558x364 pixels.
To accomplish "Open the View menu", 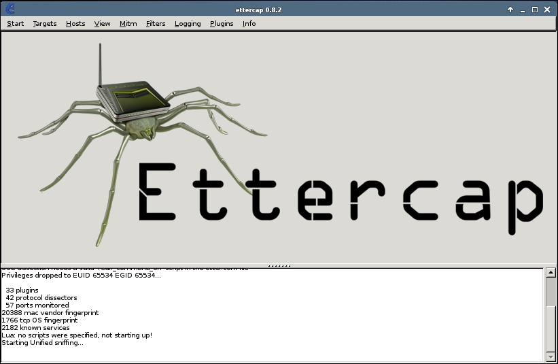I will [102, 24].
